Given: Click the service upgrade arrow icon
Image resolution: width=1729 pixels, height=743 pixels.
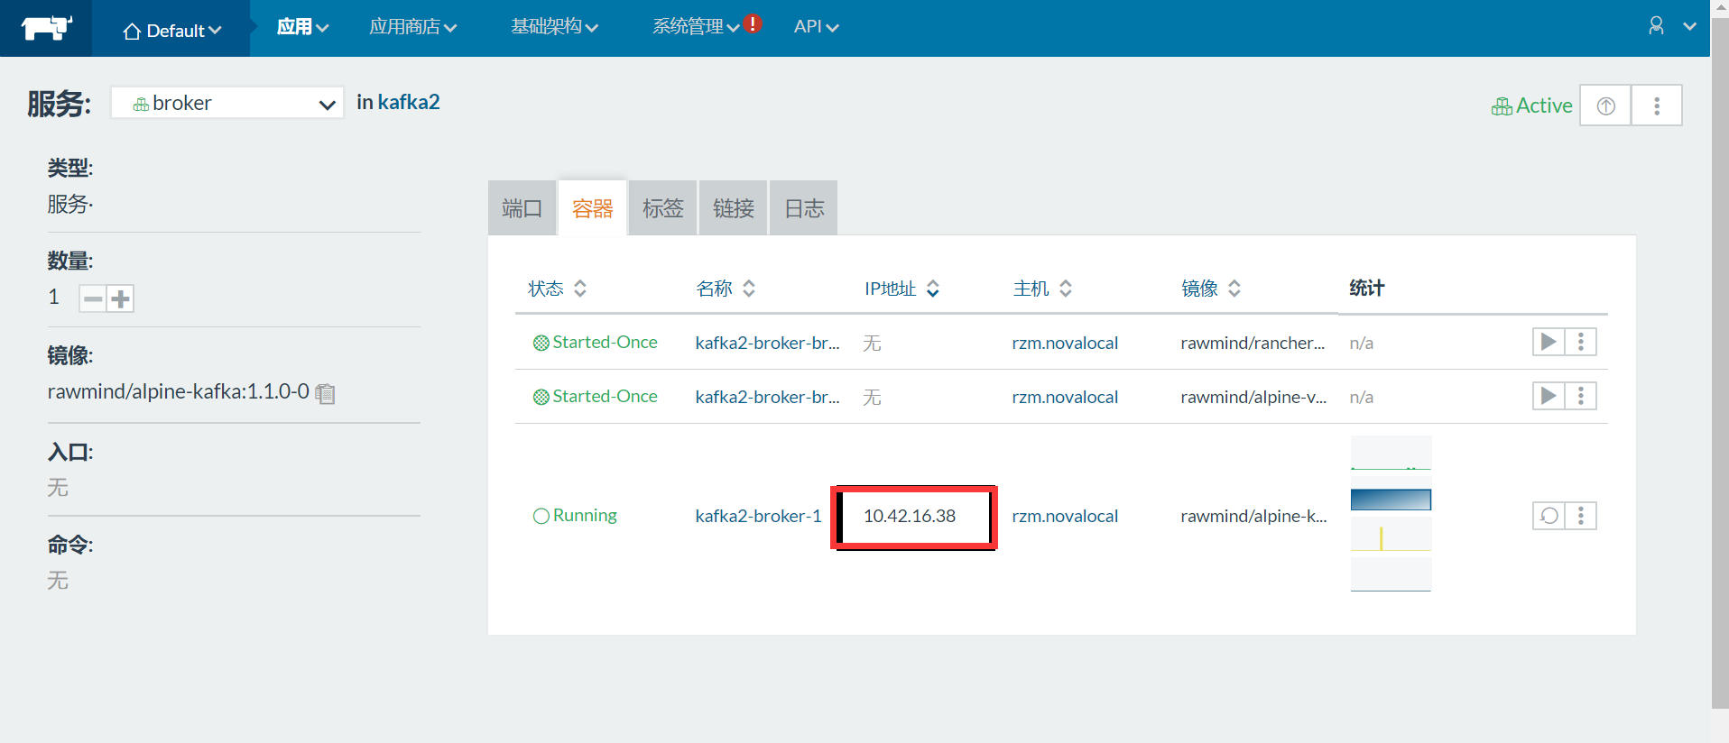Looking at the screenshot, I should coord(1605,105).
